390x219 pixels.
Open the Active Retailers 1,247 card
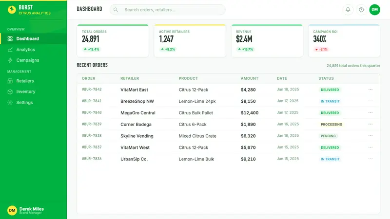pyautogui.click(x=190, y=41)
